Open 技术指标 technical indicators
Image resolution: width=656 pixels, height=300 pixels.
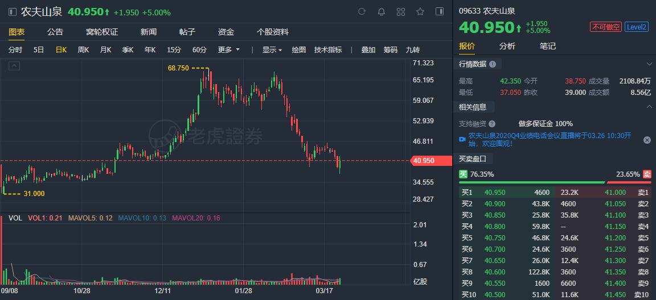328,49
